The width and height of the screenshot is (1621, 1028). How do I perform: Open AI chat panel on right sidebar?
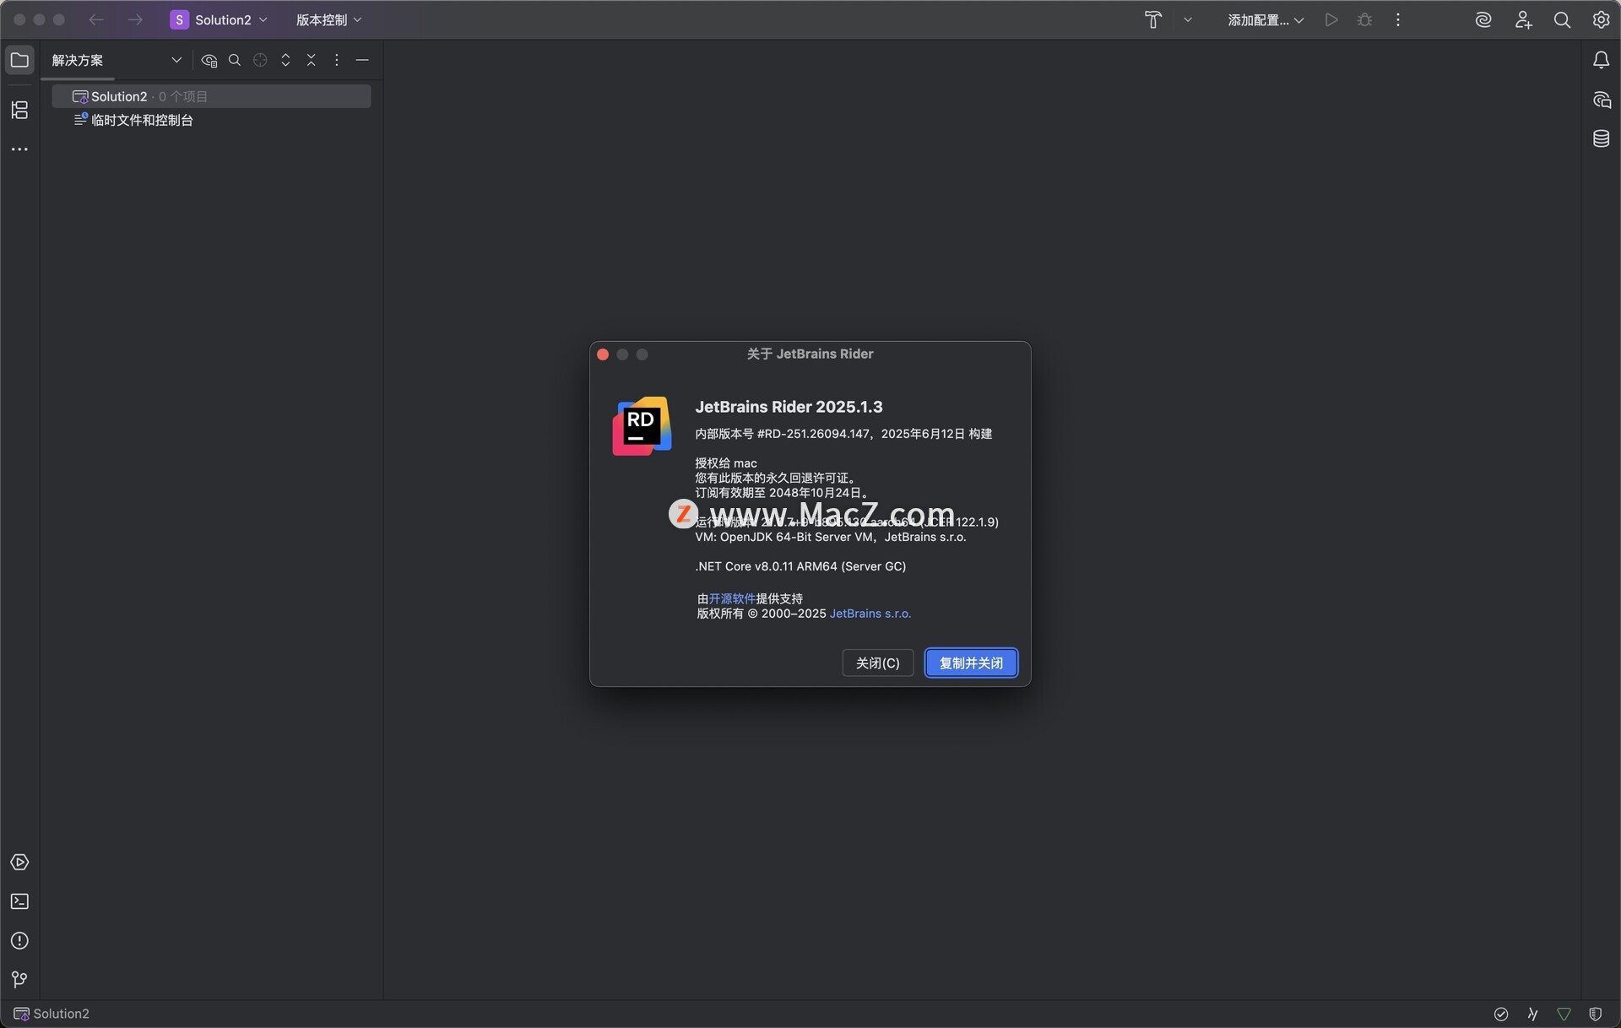pos(1601,100)
